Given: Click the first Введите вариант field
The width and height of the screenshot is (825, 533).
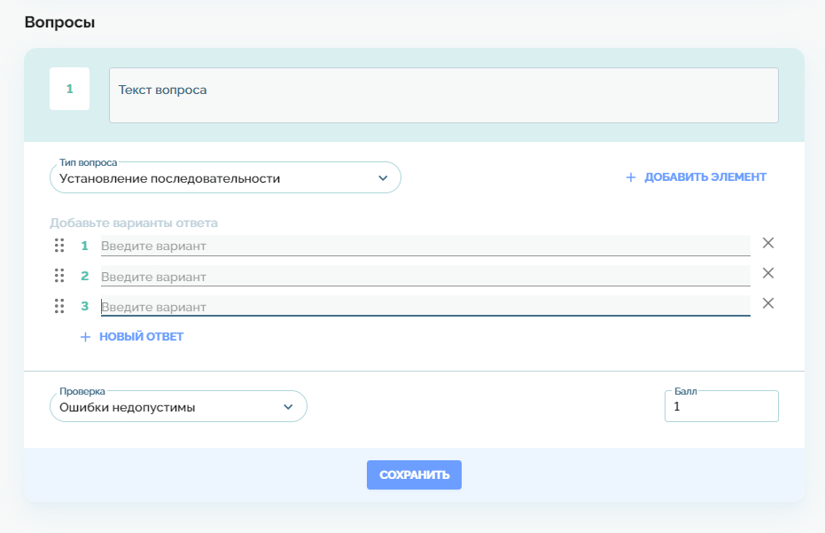Looking at the screenshot, I should (425, 246).
